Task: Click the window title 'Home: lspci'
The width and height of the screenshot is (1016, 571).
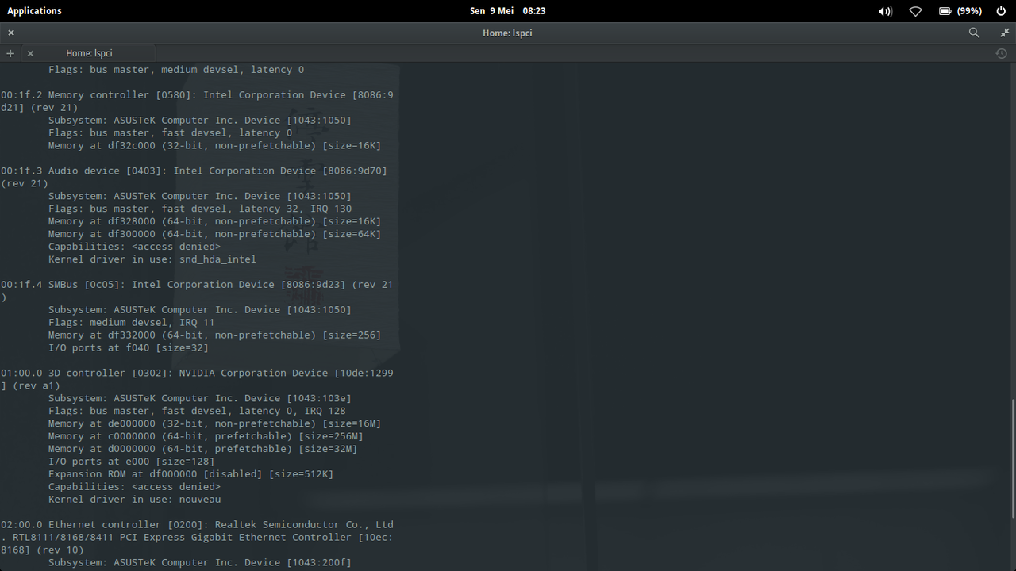Action: (507, 33)
